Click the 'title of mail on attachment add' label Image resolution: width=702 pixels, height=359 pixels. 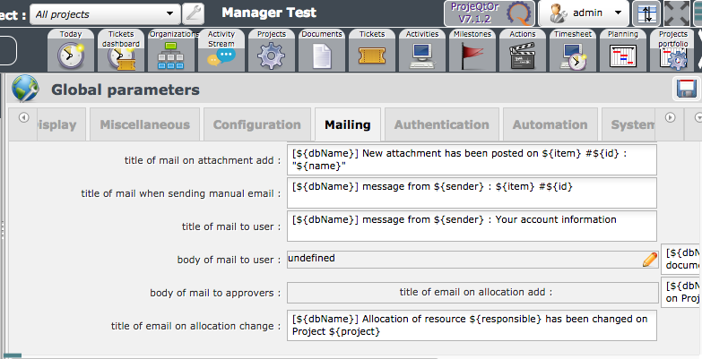click(203, 160)
